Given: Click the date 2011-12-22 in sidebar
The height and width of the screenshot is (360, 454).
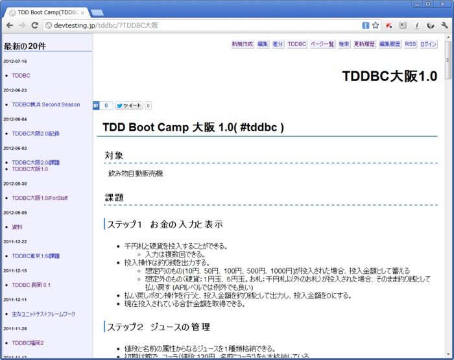Looking at the screenshot, I should tap(15, 242).
